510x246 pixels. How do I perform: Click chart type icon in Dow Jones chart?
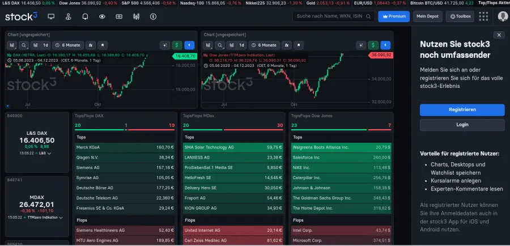tap(209, 45)
